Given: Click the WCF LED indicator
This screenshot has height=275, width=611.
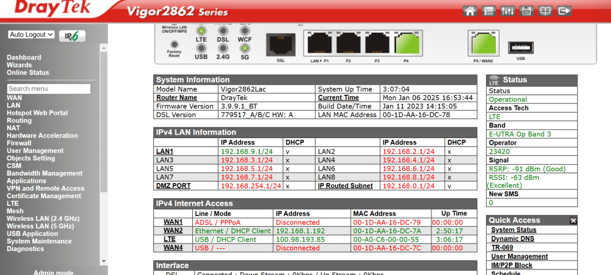Looking at the screenshot, I should [x=245, y=31].
